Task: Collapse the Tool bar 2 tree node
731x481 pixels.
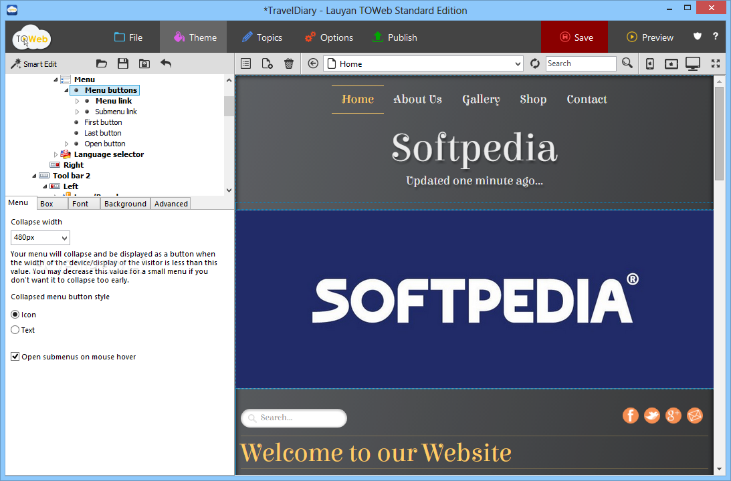Action: click(x=34, y=176)
